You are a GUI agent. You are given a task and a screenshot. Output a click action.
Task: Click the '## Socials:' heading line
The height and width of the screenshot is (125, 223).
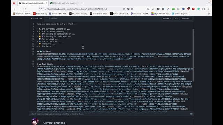tap(44, 51)
